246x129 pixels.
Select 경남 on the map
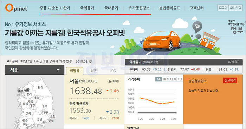(39, 119)
